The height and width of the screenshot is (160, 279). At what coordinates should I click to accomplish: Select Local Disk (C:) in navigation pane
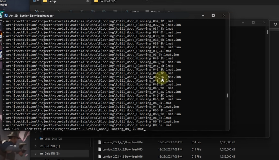[53, 139]
